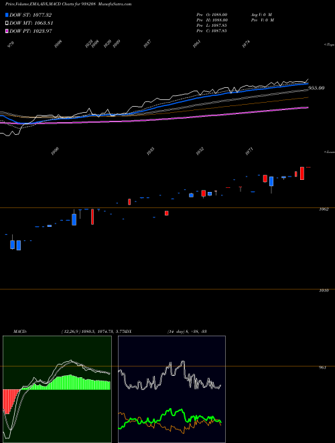Click the tall red candle near 1062 line

[92, 217]
